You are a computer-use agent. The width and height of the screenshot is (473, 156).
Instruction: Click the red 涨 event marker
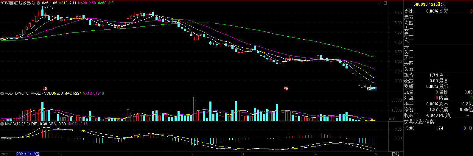[x=286, y=88]
